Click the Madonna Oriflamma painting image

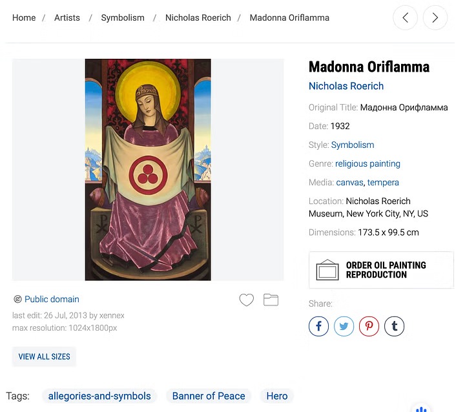[148, 169]
